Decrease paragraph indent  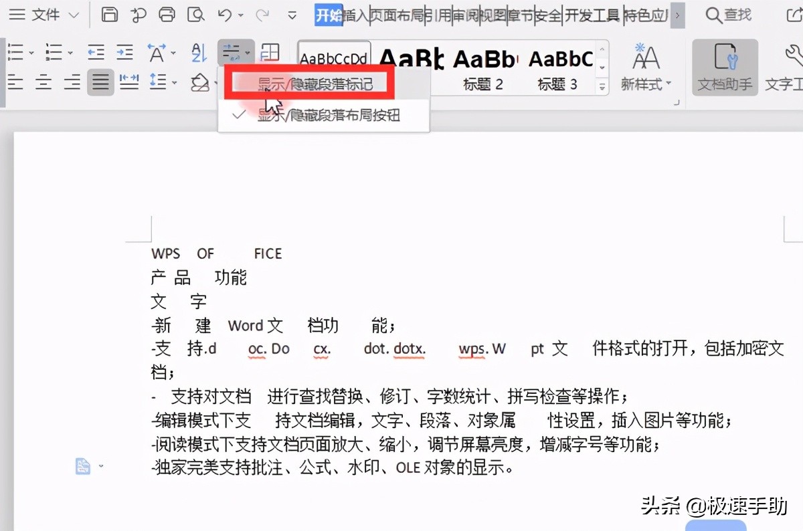[96, 52]
